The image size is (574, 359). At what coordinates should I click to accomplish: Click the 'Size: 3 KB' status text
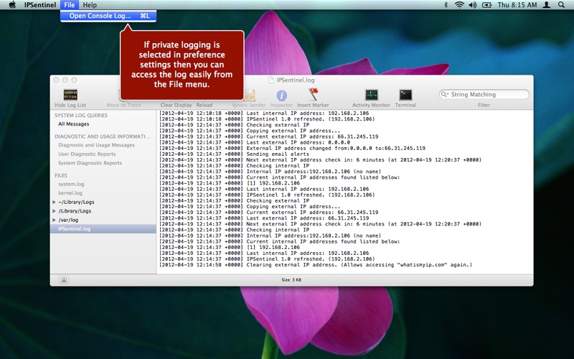tap(291, 280)
